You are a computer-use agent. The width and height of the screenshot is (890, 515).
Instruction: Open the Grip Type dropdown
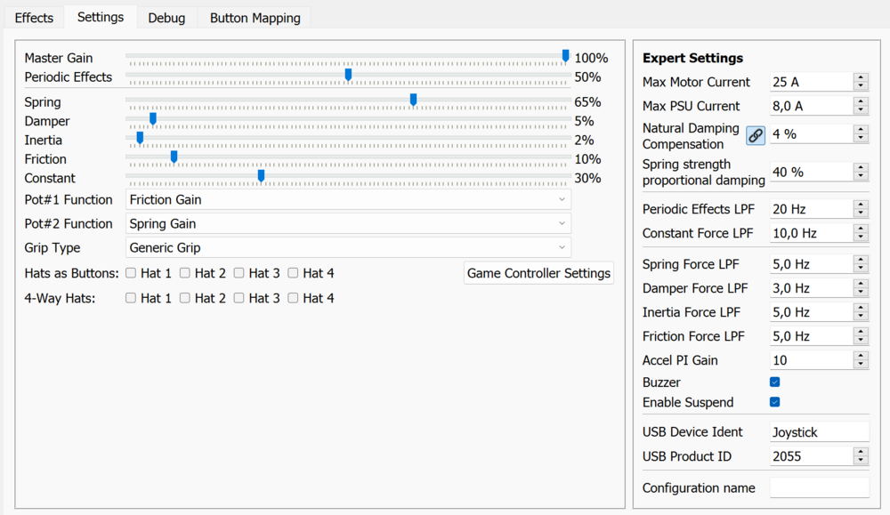349,248
